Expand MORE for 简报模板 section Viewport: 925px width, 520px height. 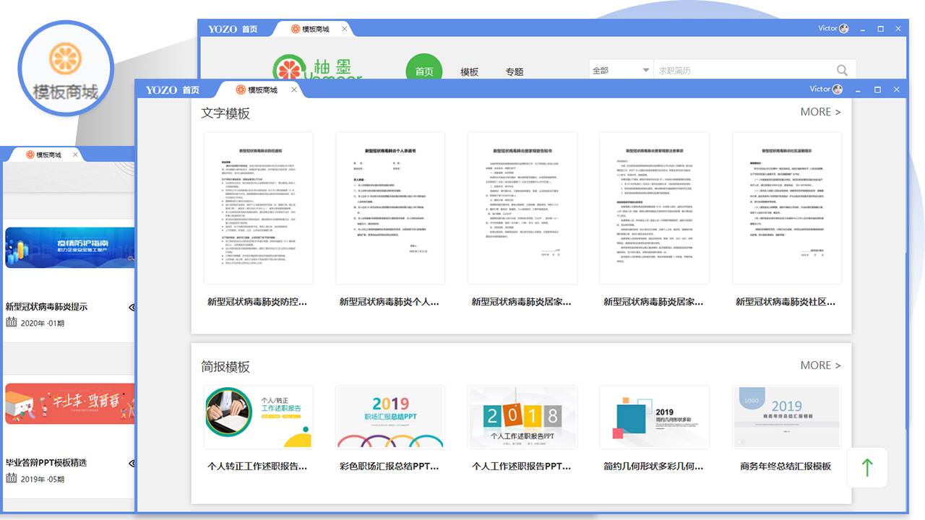820,365
